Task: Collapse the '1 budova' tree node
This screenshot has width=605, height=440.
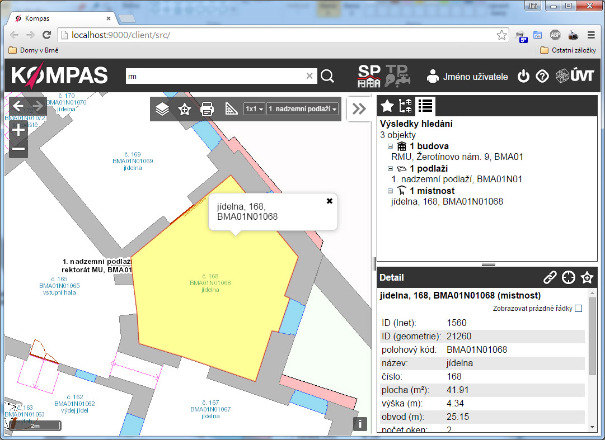Action: click(x=390, y=146)
